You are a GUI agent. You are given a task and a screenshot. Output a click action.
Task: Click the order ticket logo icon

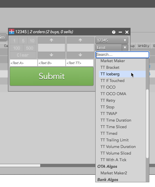[12, 32]
